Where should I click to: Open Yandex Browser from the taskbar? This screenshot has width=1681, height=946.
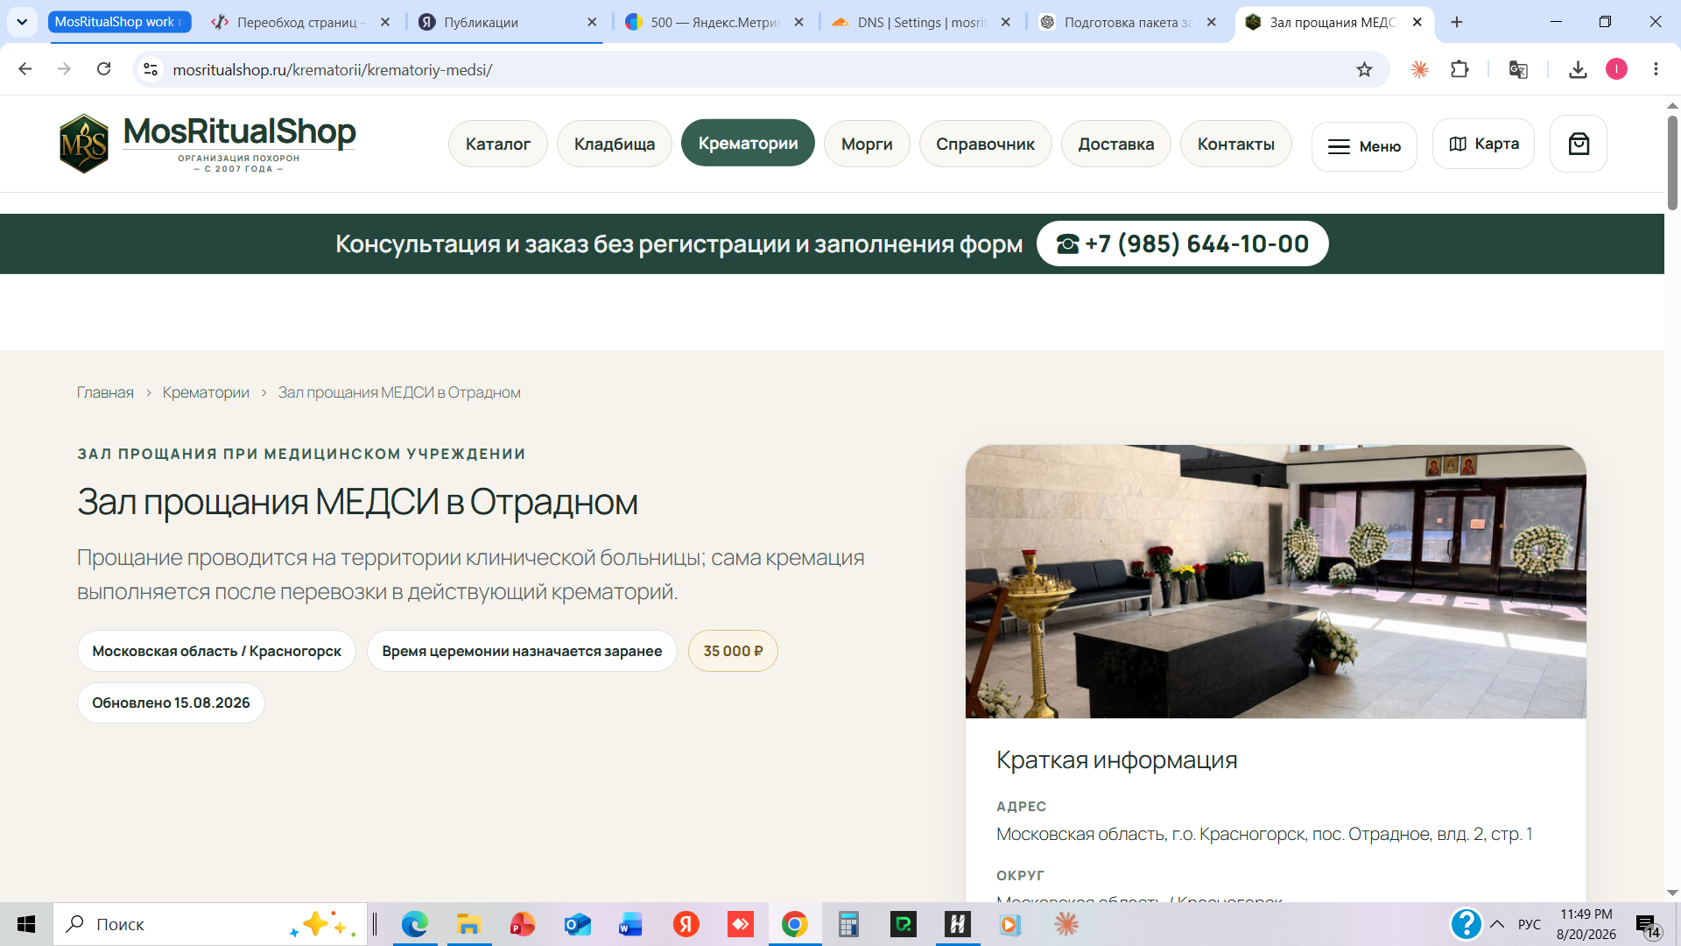[686, 924]
